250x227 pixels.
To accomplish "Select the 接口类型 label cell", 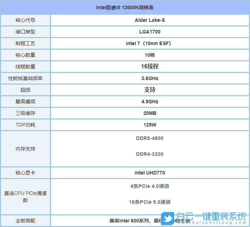I will [25, 32].
